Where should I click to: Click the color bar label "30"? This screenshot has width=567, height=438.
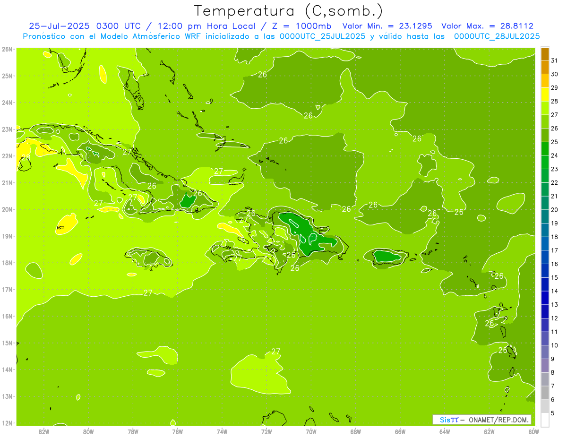pos(554,74)
